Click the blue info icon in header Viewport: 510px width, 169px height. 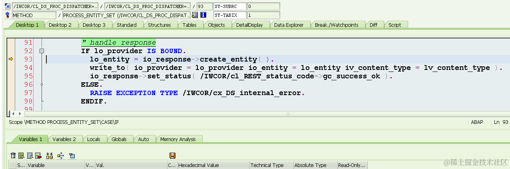(x=203, y=15)
